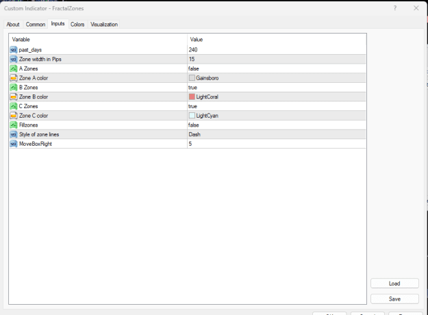Click the boolean icon beside Fillzones
The width and height of the screenshot is (428, 315).
tap(14, 125)
